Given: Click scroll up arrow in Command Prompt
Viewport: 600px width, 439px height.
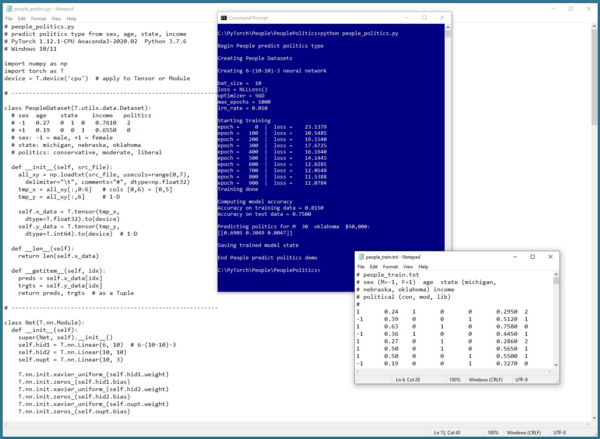Looking at the screenshot, I should point(448,27).
